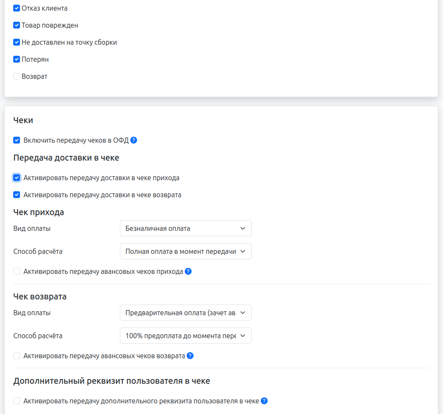Disable передачу доставки в чеке прихода
This screenshot has width=443, height=414.
17,178
